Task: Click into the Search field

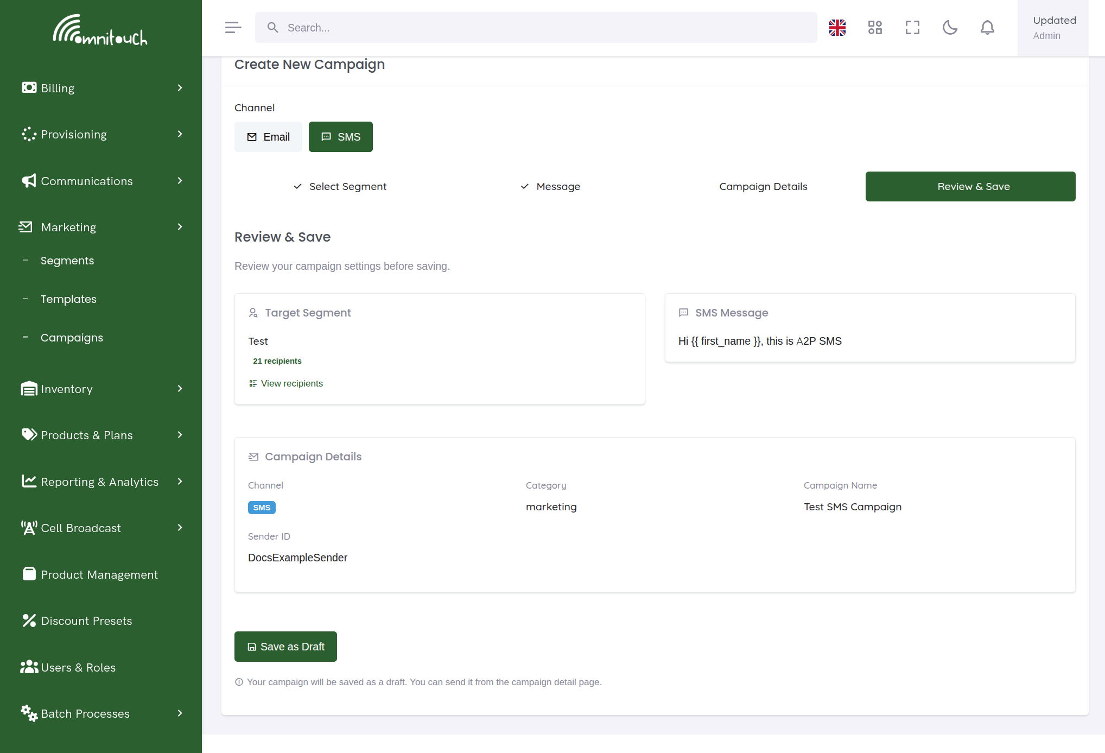Action: 536,28
